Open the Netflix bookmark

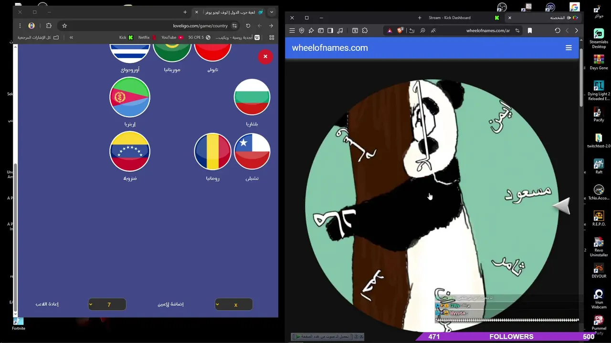point(147,37)
